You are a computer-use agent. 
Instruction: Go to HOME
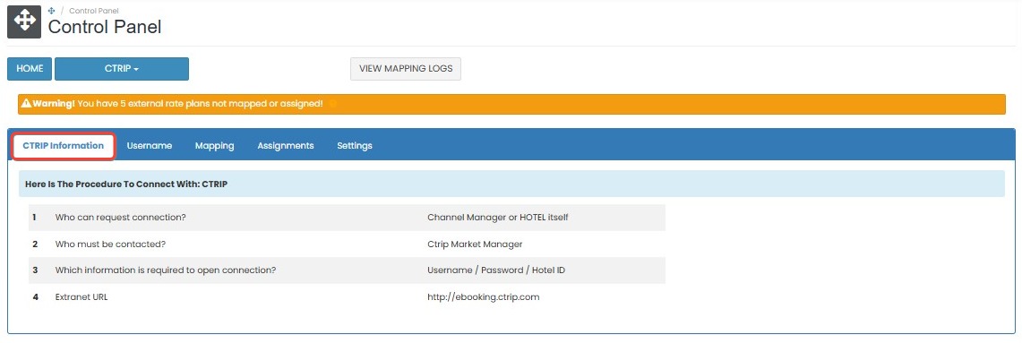(30, 69)
